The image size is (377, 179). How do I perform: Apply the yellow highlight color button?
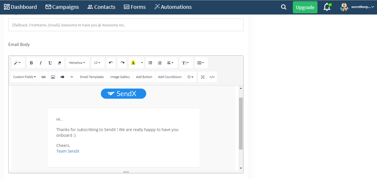click(133, 63)
